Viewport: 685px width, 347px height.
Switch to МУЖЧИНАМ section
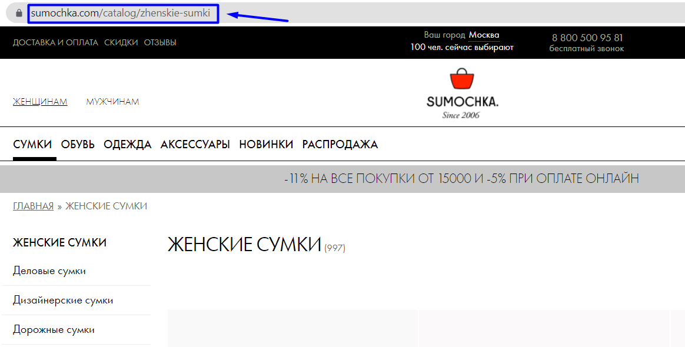coord(113,102)
